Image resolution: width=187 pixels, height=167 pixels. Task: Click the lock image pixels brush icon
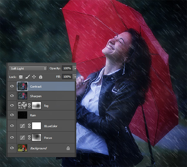click(x=27, y=77)
